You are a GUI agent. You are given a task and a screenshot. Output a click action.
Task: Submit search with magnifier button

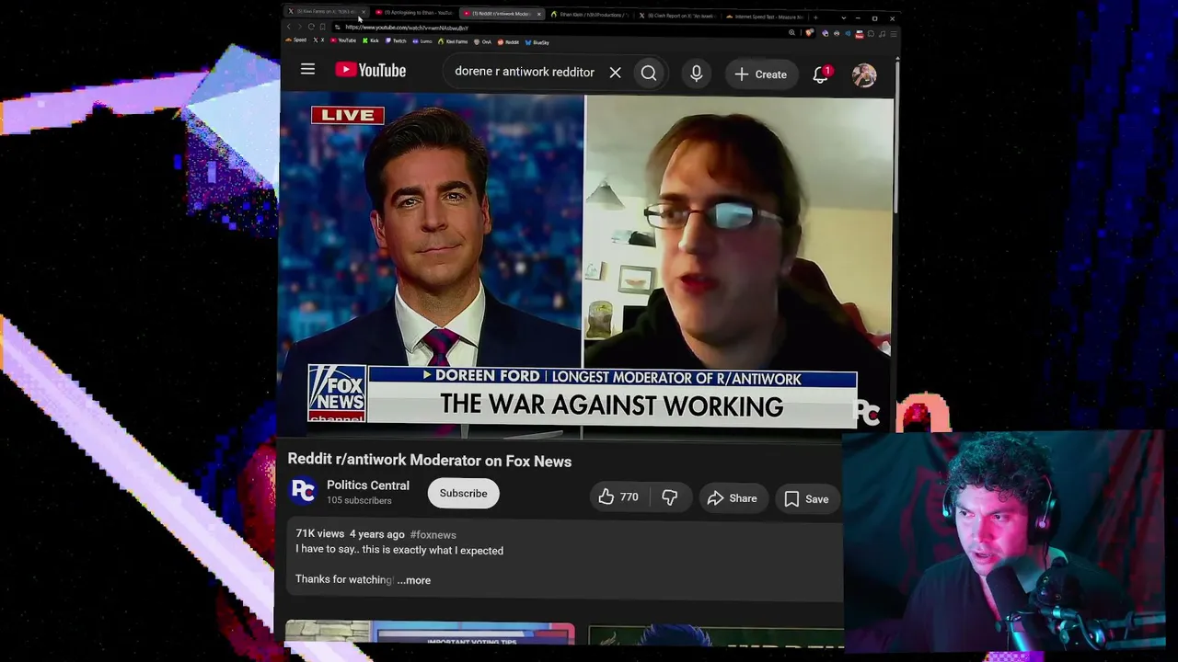pos(649,74)
